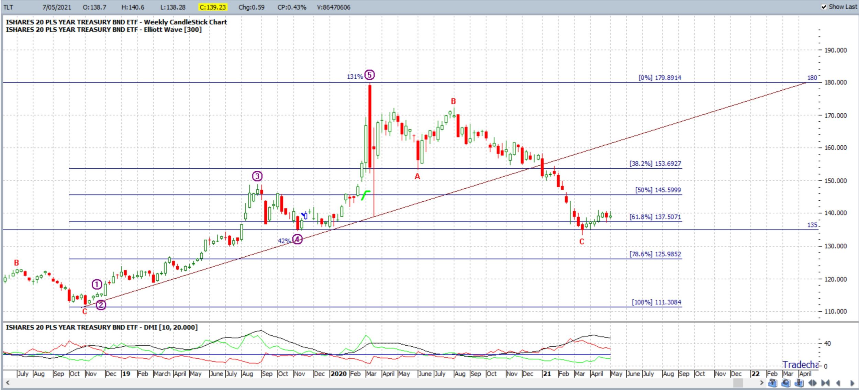Click the horizontal scrollbar right arrow
The height and width of the screenshot is (390, 859).
[x=762, y=382]
